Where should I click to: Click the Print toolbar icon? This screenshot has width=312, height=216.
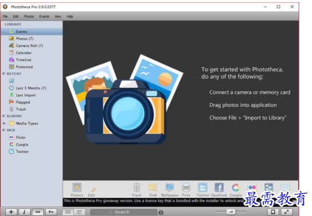point(186,190)
